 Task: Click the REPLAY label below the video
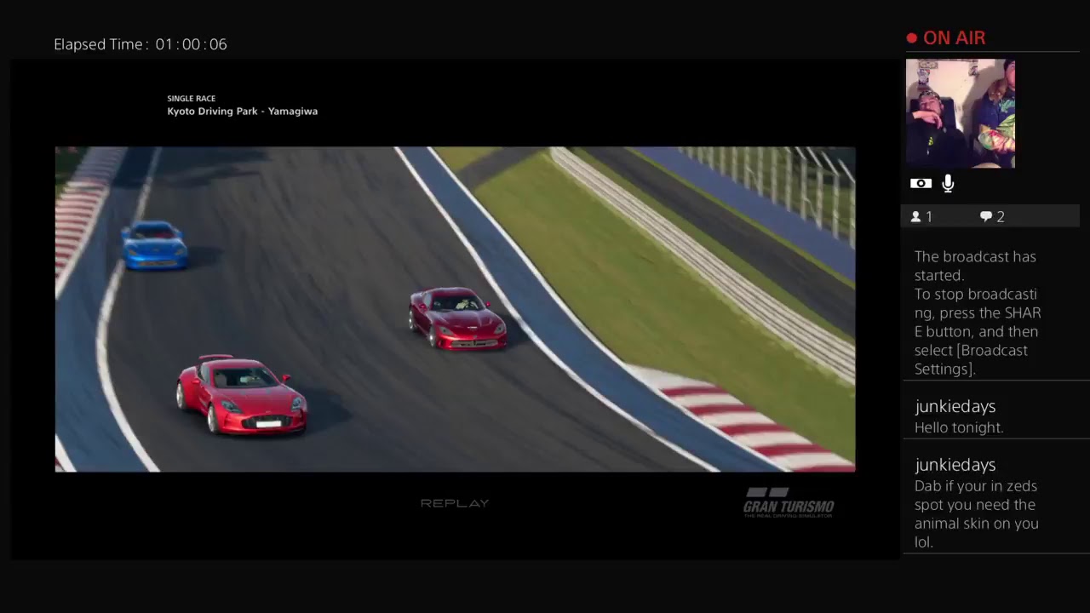pos(455,503)
